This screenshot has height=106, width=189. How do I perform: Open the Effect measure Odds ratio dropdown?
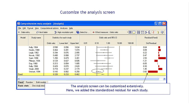pyautogui.click(x=127, y=32)
